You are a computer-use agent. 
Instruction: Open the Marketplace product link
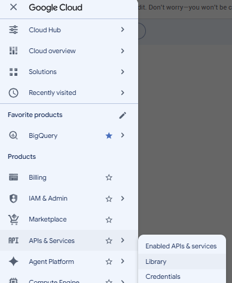point(48,219)
